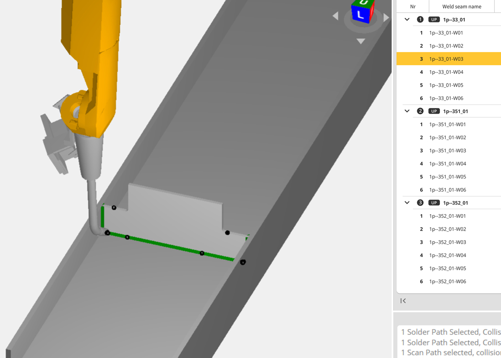
Task: Click the UP badge of 1p--33_01
Action: coord(434,20)
